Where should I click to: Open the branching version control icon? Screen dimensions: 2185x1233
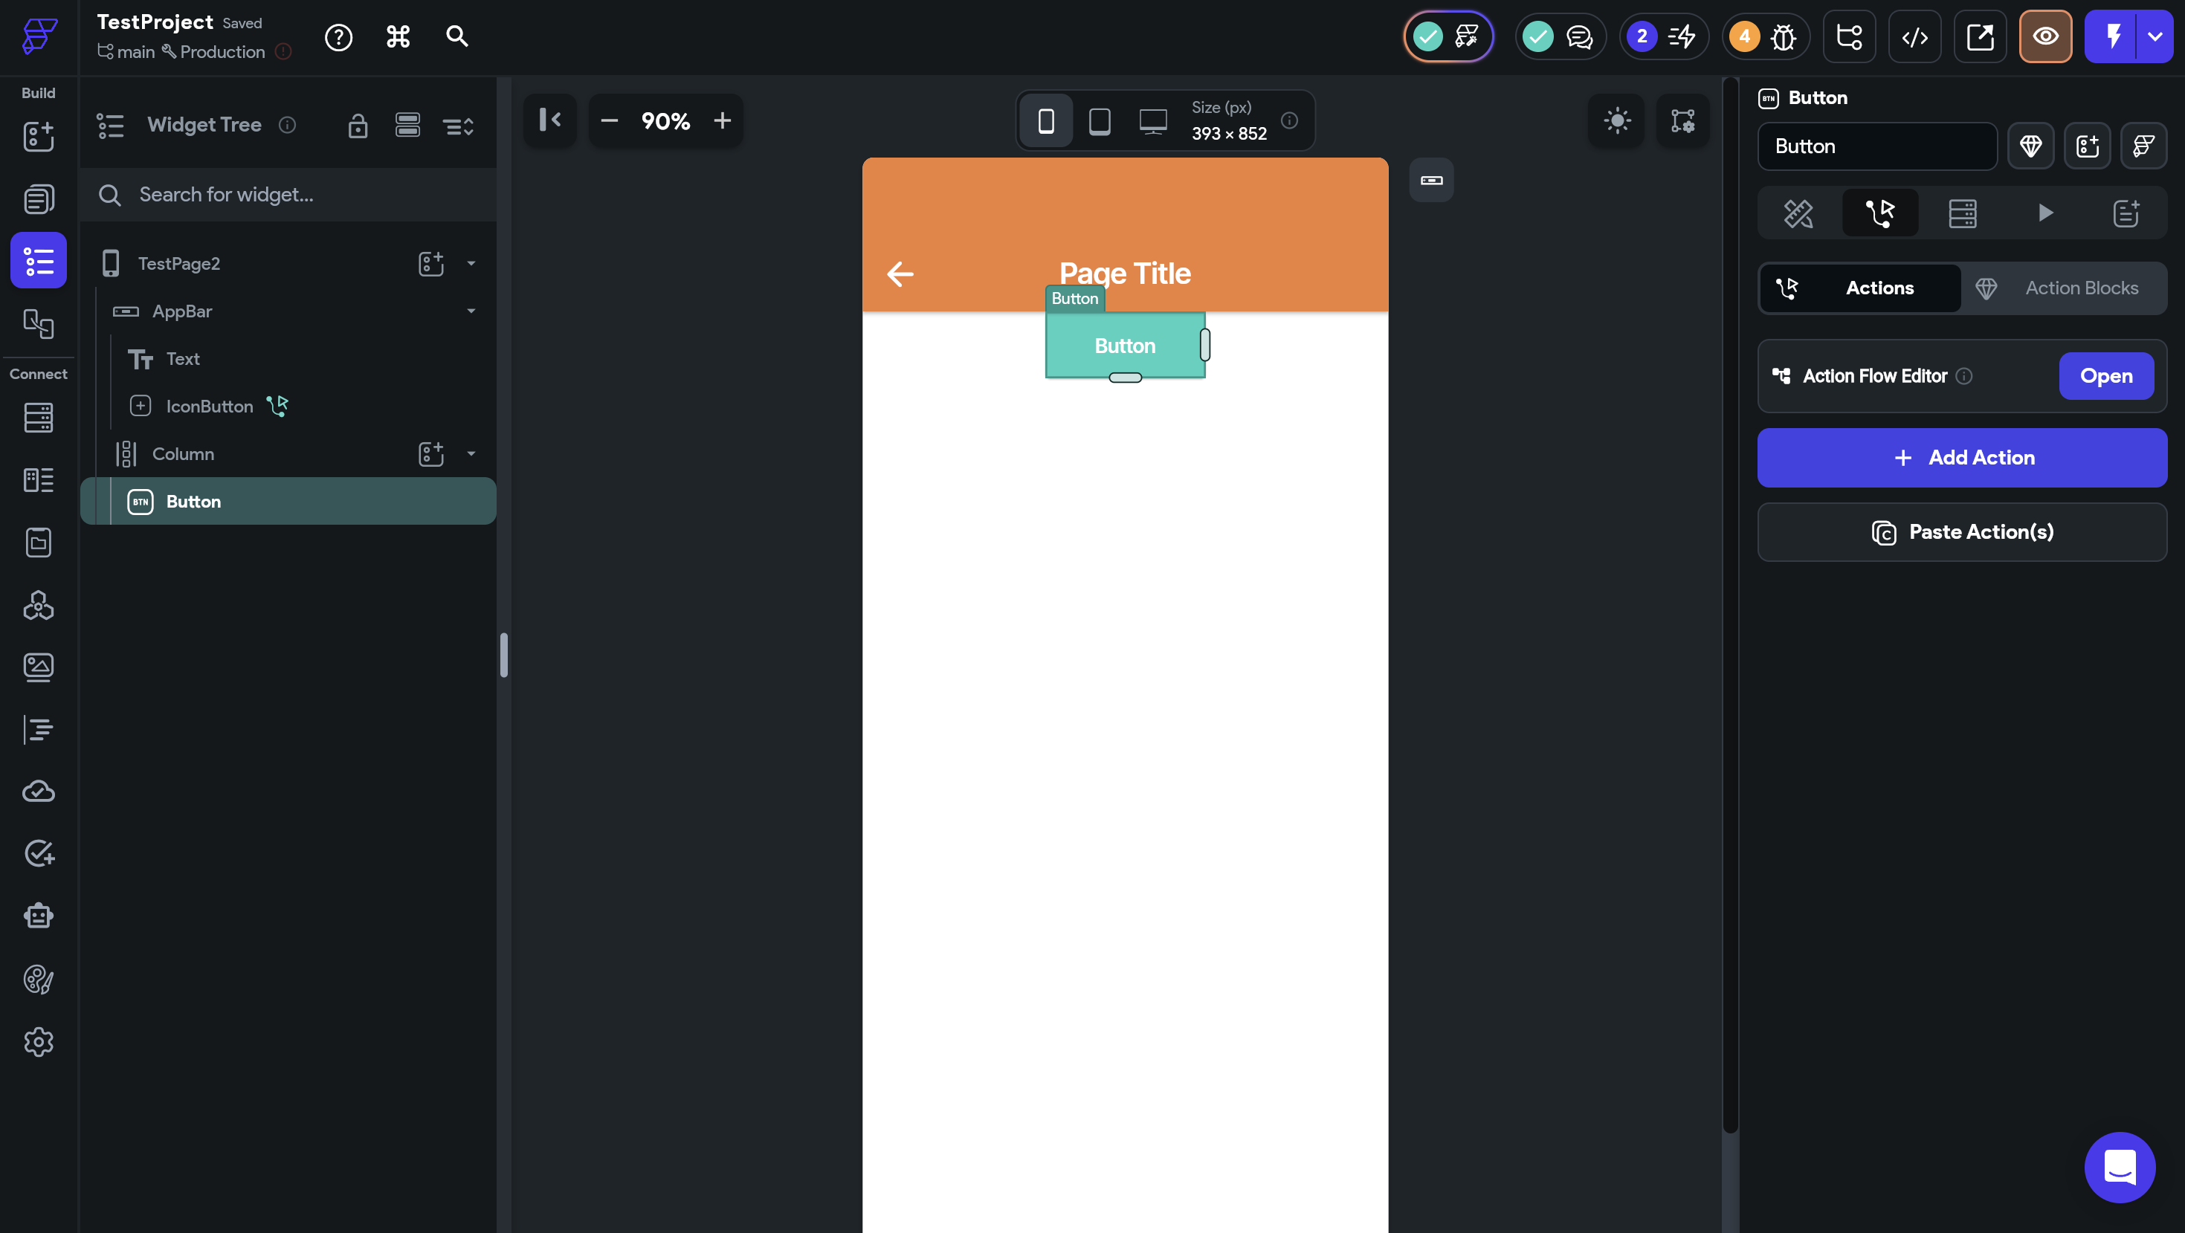(x=1848, y=36)
